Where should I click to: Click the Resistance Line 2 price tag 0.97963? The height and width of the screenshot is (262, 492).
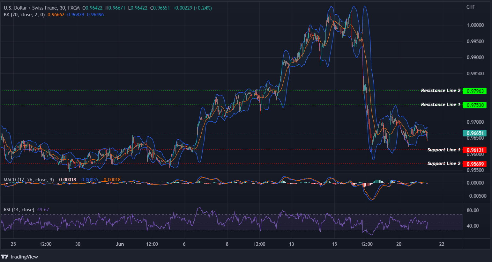(474, 91)
